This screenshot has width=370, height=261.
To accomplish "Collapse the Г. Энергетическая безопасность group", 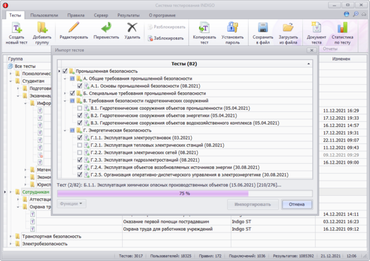I will (65, 130).
